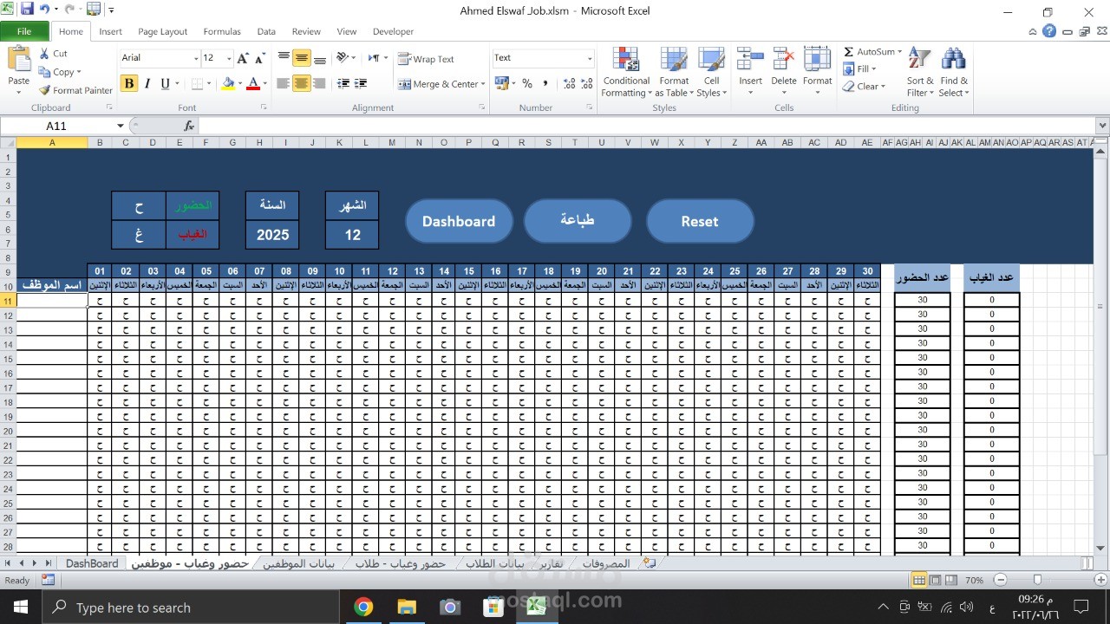This screenshot has width=1110, height=624.
Task: Expand the Arial font name dropdown
Action: (195, 58)
